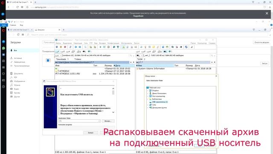The image size is (273, 154).
Task: Sort left panel by Размер column
Action: [x=108, y=65]
